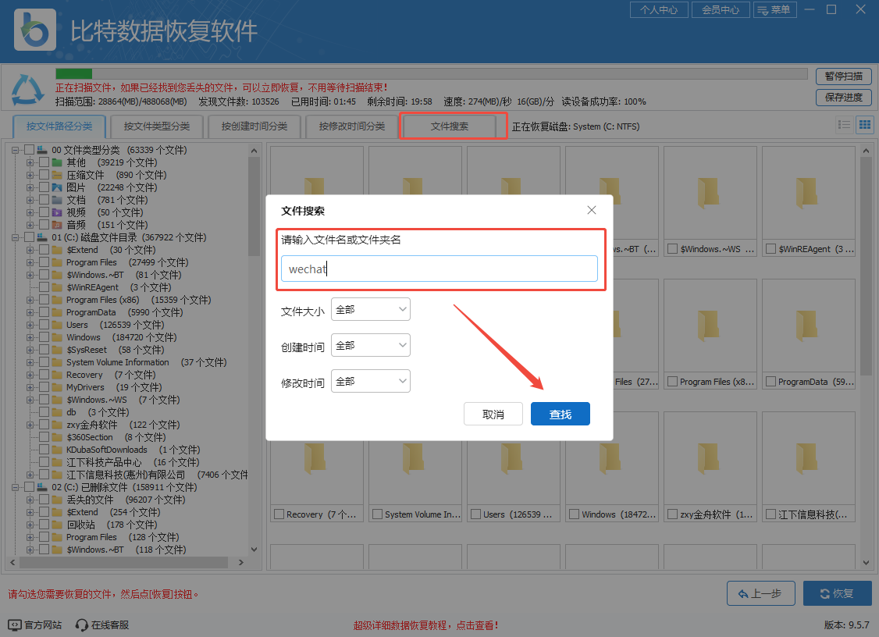
Task: Open the 文件大小 size dropdown
Action: pos(371,309)
